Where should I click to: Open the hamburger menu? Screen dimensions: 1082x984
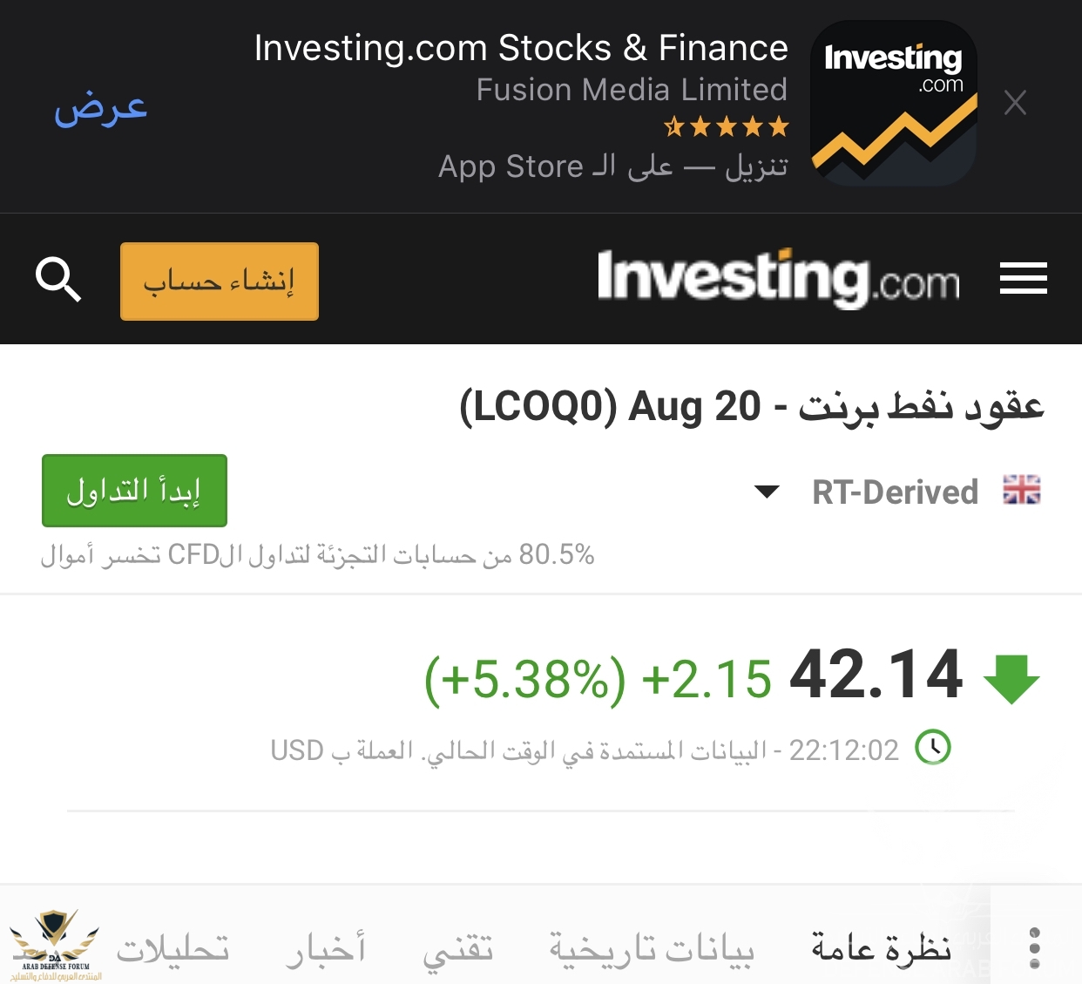(x=1023, y=279)
